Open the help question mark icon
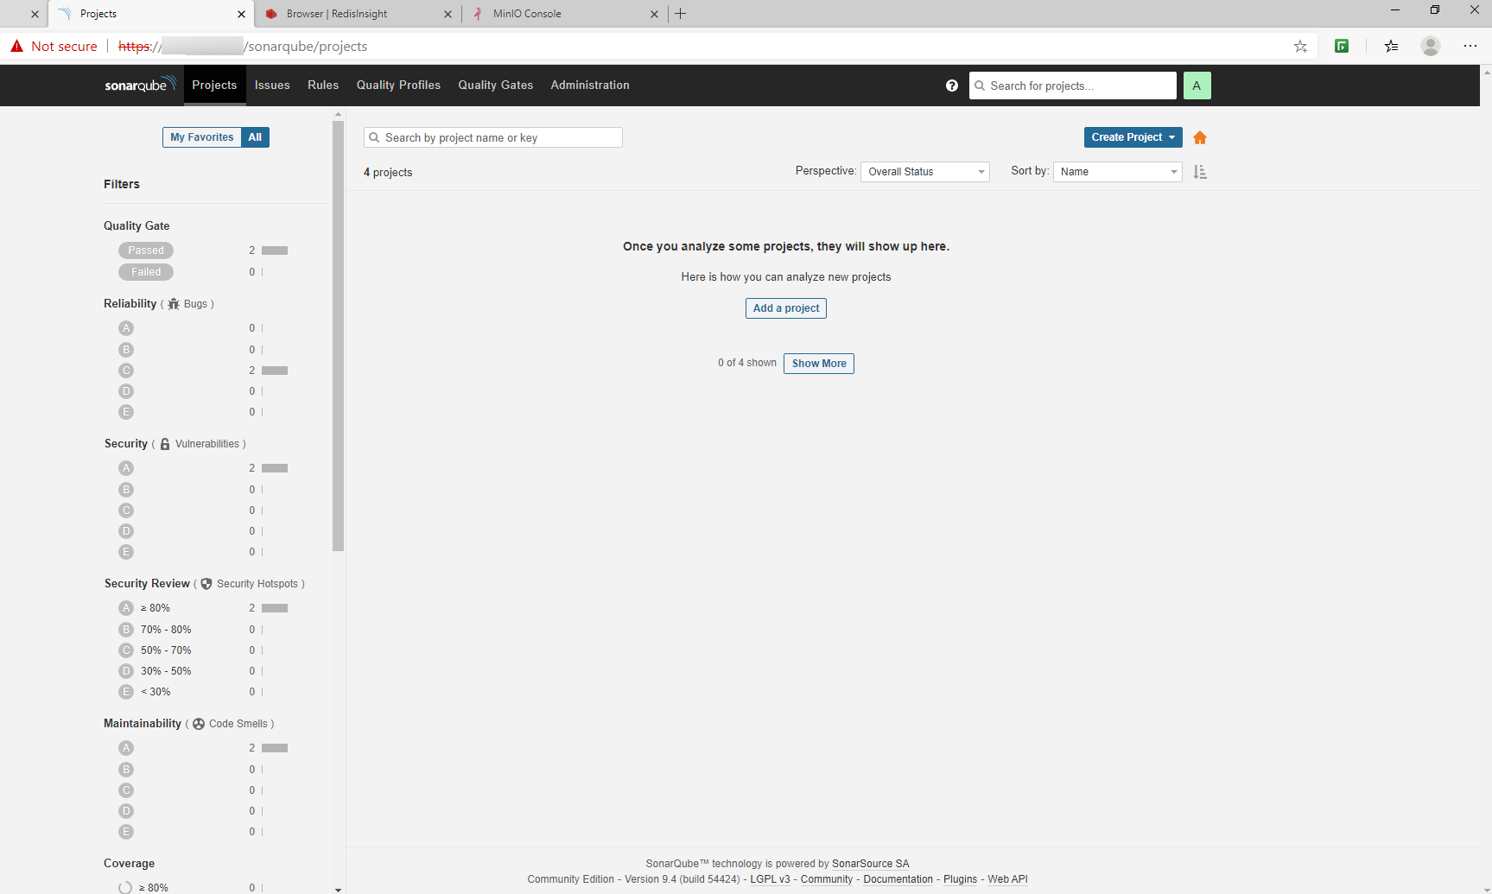 (x=952, y=86)
